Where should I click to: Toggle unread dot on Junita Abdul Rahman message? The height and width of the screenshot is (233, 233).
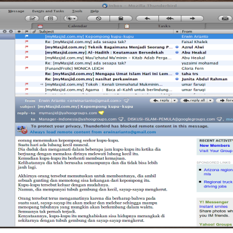pyautogui.click(x=177, y=79)
